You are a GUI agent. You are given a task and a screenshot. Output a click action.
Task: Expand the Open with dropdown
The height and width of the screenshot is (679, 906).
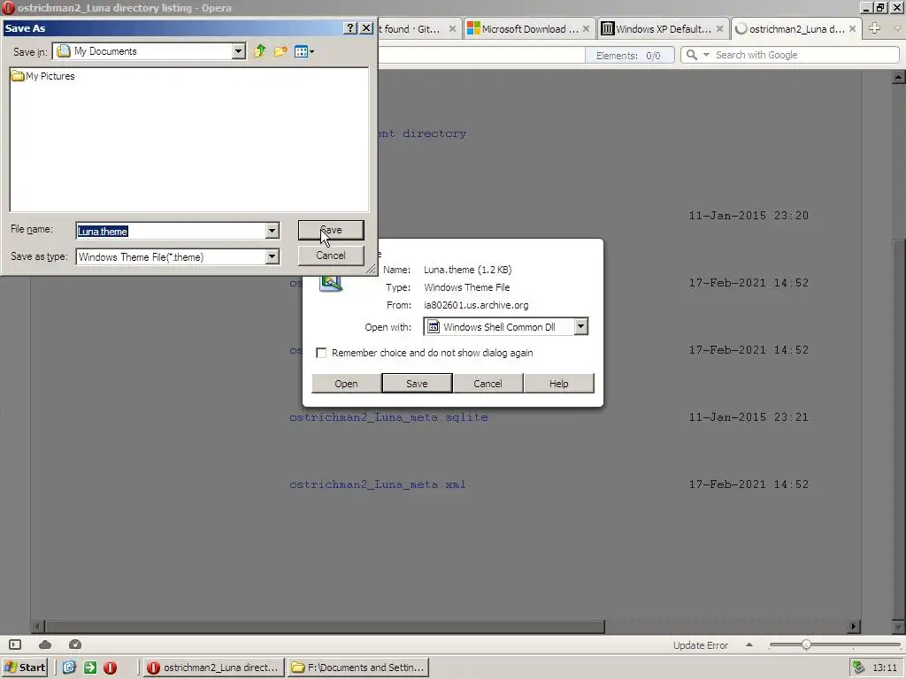(x=580, y=327)
